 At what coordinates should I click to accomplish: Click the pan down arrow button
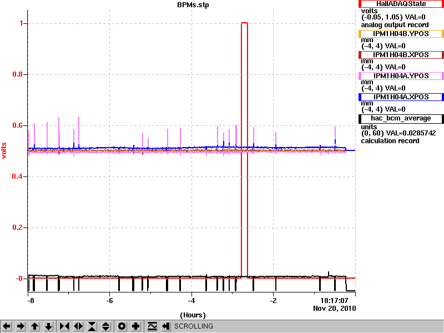click(x=48, y=326)
